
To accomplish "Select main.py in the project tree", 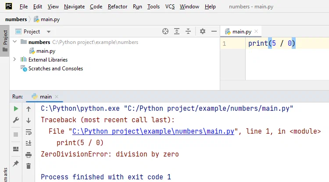I will pos(46,51).
